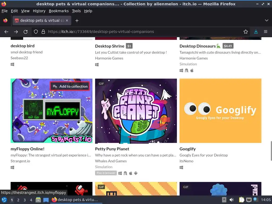Open the Tools menu
Image resolution: width=272 pixels, height=204 pixels.
point(76,11)
